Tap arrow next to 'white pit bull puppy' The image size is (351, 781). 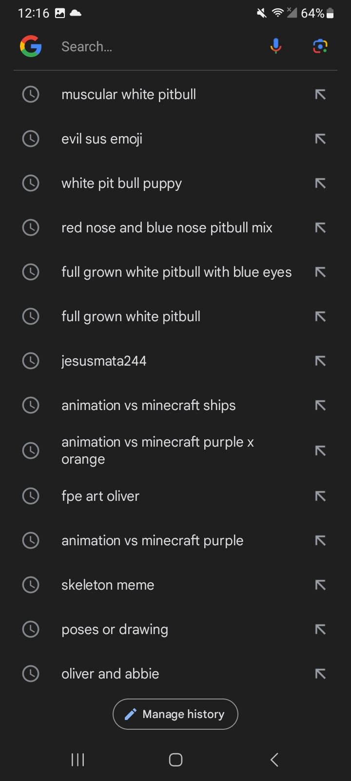point(320,184)
